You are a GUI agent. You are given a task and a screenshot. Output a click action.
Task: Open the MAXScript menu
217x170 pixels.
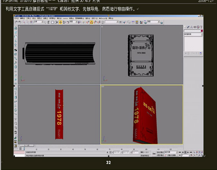pyautogui.click(x=103, y=19)
